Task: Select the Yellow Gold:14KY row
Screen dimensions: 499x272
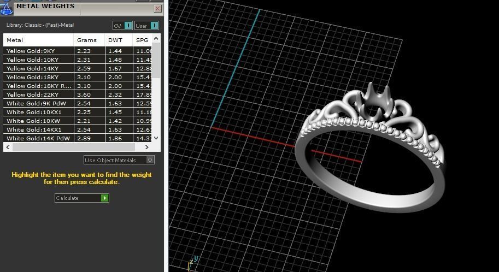Action: (77, 68)
